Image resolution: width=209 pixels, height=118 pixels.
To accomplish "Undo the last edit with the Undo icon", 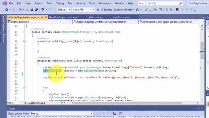I will point(43,10).
